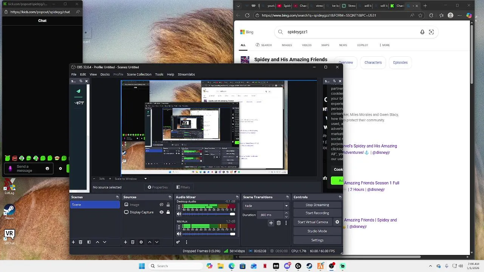Pop out the Scenes dock
Screen dimensions: 484x272
pos(117,197)
